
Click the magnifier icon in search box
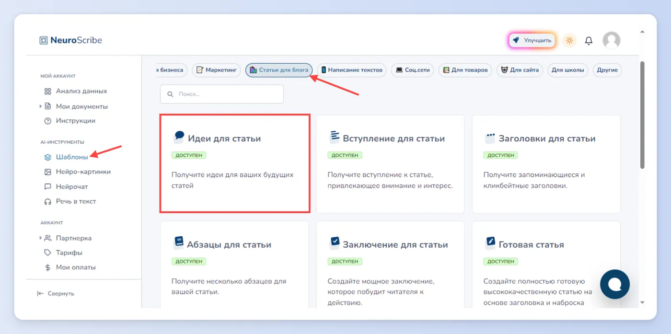pos(170,94)
